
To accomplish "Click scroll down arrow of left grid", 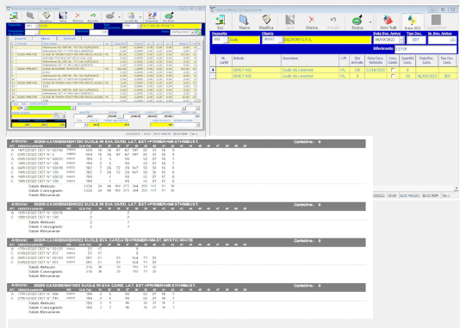I will pyautogui.click(x=199, y=100).
